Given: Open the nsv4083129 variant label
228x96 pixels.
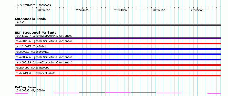Looking at the screenshot, I should tap(44, 62).
